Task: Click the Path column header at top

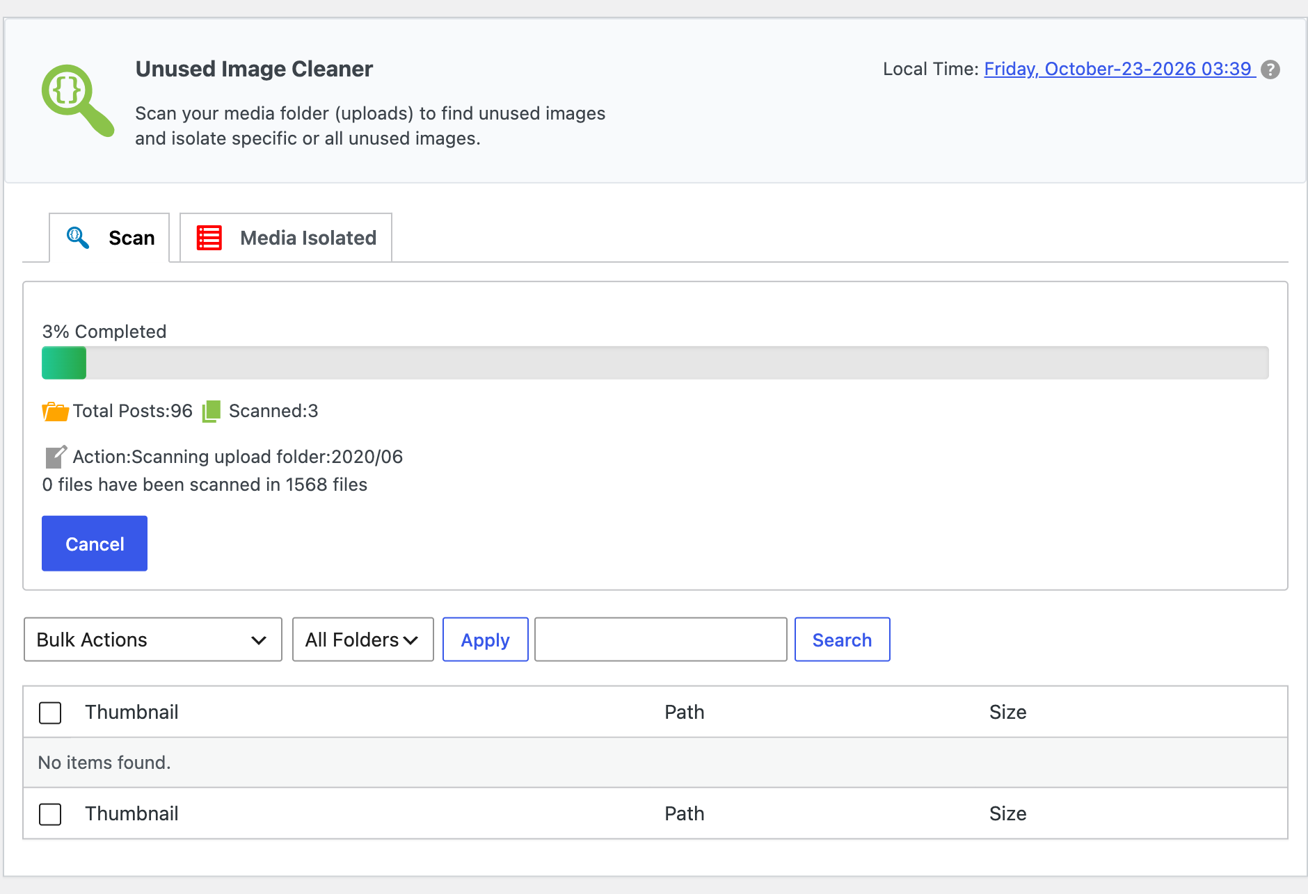Action: click(685, 712)
